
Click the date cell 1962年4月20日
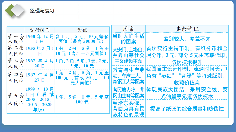pos(40,63)
